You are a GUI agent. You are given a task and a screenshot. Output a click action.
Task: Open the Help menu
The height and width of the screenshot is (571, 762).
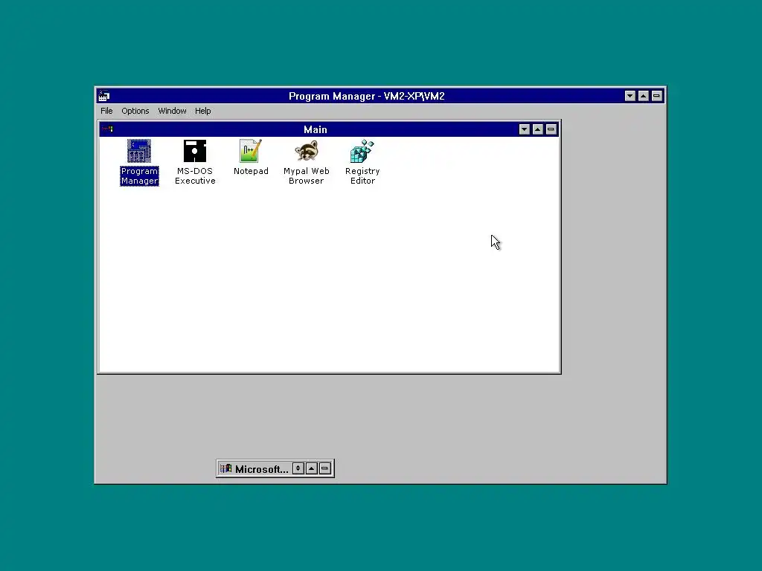click(202, 112)
